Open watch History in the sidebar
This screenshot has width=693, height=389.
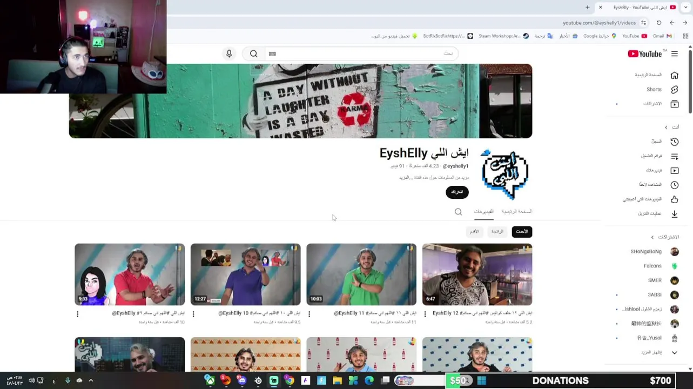point(664,142)
